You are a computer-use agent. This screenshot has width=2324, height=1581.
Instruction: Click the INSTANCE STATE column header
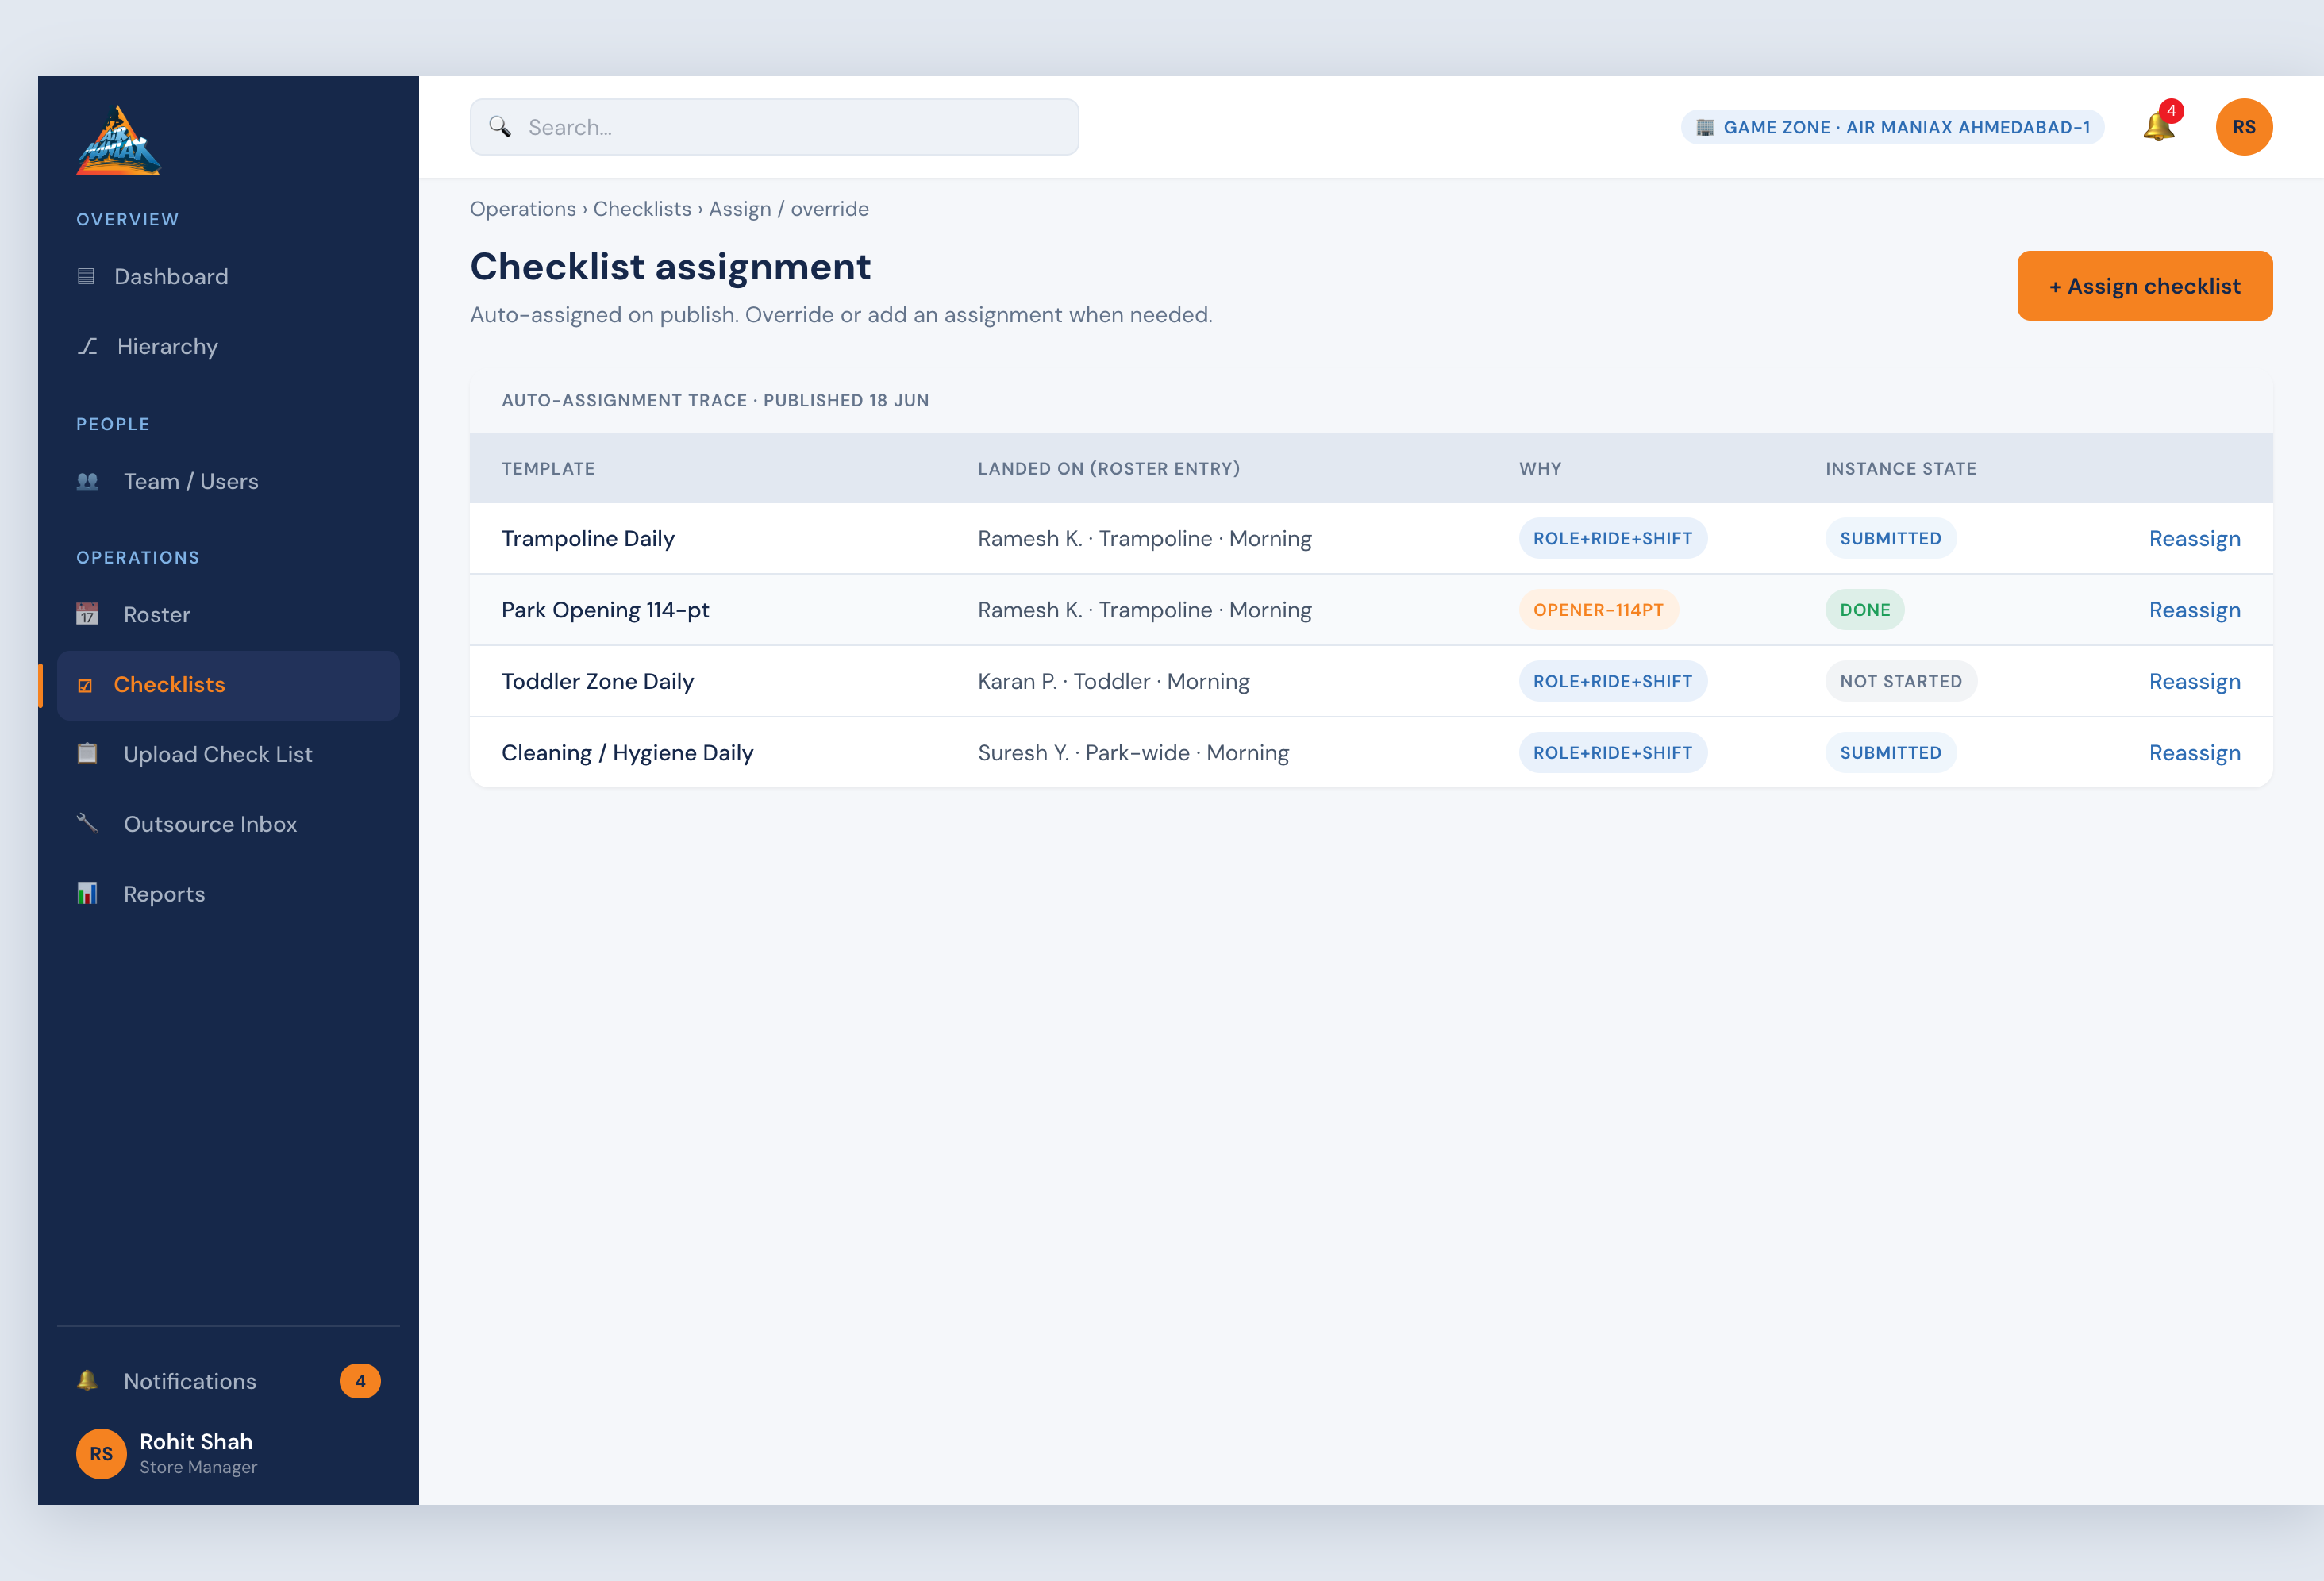click(1901, 468)
